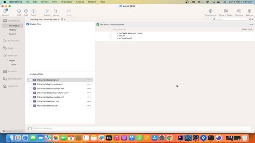Select the misc.xml unstaged file

pos(60,101)
